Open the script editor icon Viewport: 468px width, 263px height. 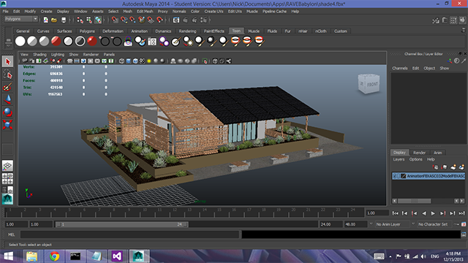(x=464, y=235)
